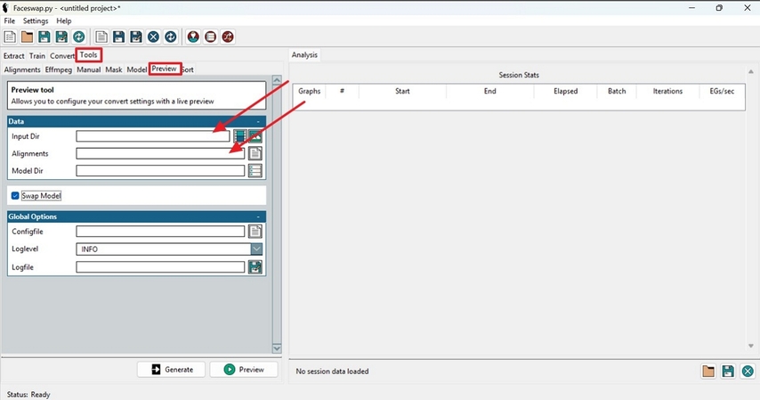The width and height of the screenshot is (760, 400).
Task: Browse for the Alignments file
Action: point(255,153)
